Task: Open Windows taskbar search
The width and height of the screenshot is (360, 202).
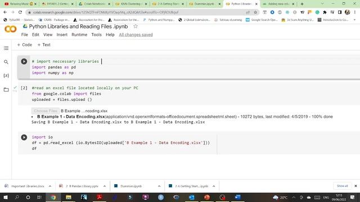Action: pos(17,197)
